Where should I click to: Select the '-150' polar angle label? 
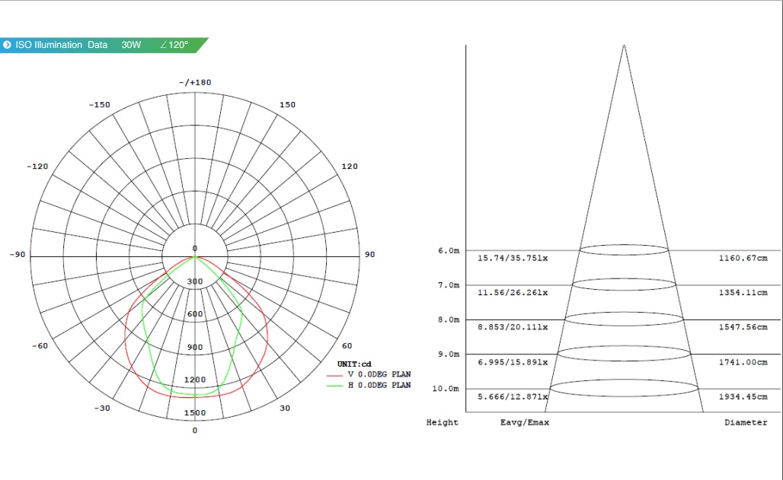tap(99, 105)
